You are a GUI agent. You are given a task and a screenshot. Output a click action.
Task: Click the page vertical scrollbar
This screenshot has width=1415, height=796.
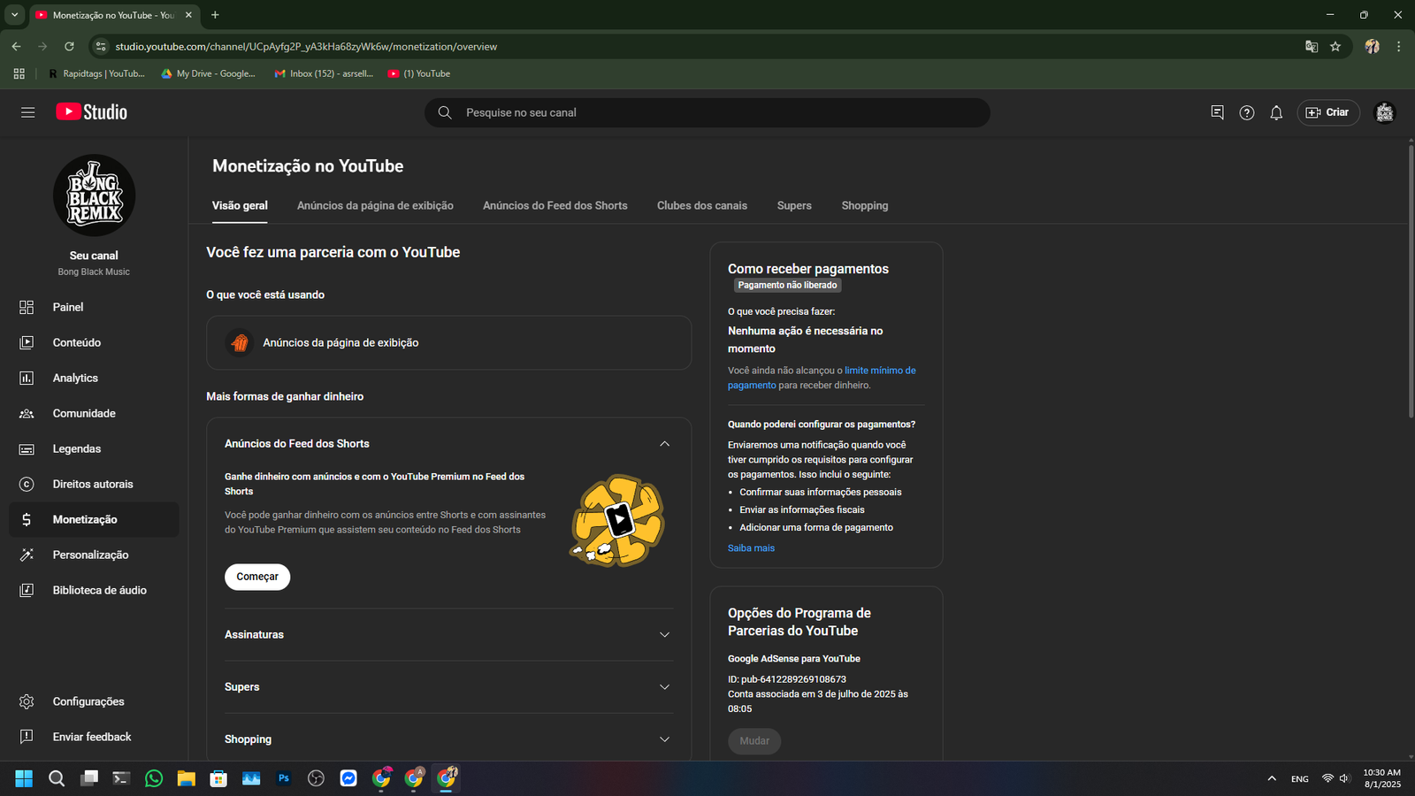pyautogui.click(x=1411, y=279)
